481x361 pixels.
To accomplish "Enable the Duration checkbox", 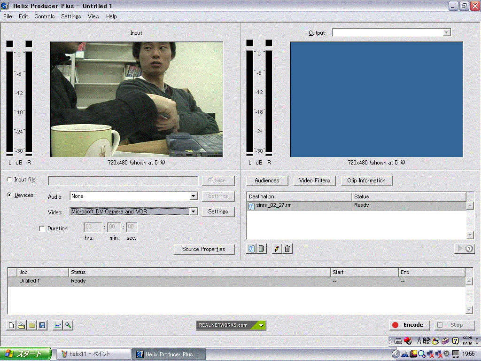I will pos(42,228).
